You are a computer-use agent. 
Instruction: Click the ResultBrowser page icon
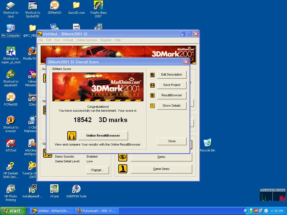[x=152, y=95]
